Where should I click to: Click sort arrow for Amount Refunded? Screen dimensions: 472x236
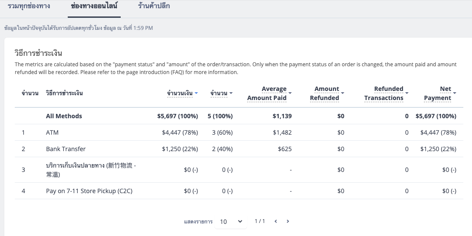pyautogui.click(x=343, y=93)
